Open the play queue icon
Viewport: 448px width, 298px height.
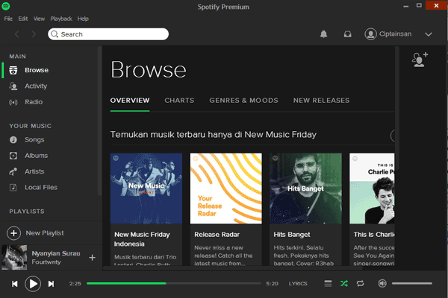click(328, 283)
